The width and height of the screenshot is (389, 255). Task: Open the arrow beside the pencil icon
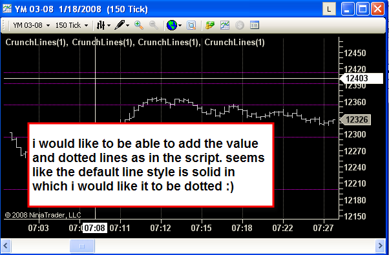point(127,25)
